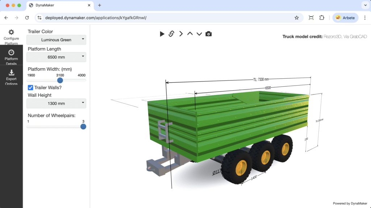Take a snapshot with camera icon

(208, 34)
